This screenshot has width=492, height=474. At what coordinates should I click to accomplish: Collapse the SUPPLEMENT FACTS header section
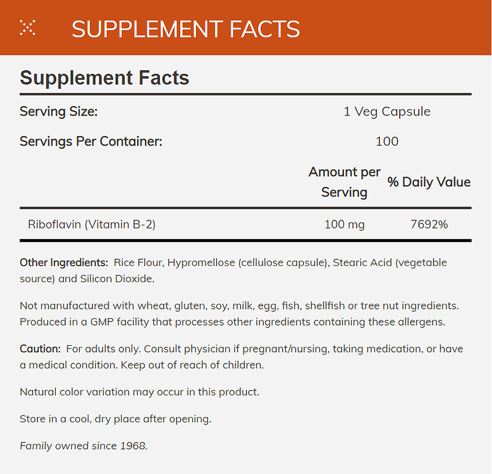(x=185, y=29)
